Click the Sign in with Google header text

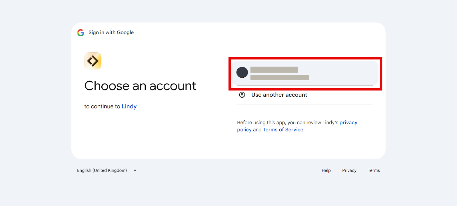(x=111, y=32)
